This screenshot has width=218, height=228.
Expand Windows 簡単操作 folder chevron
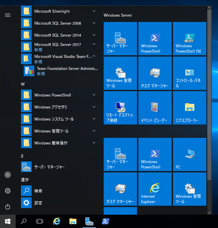pyautogui.click(x=94, y=143)
